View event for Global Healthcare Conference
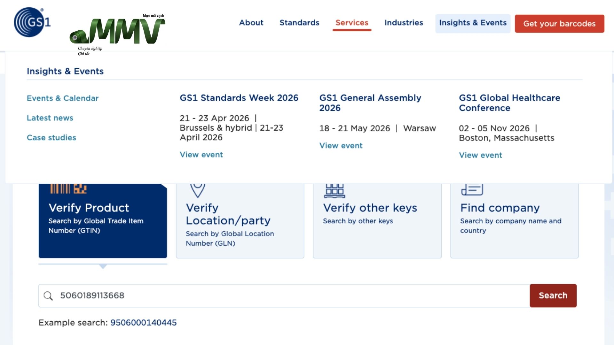This screenshot has height=345, width=614. [481, 155]
